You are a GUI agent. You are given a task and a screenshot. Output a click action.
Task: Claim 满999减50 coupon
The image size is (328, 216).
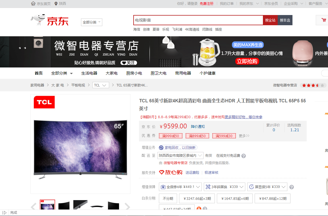171,136
